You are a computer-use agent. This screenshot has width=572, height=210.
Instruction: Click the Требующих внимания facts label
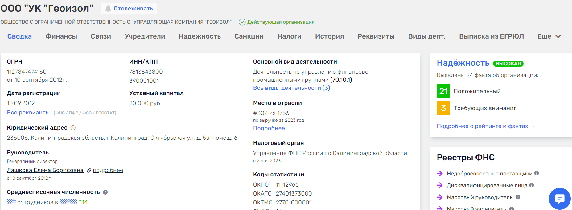485,108
